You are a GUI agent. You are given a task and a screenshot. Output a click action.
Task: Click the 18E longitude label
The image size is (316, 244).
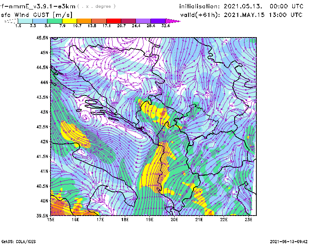(x=125, y=220)
